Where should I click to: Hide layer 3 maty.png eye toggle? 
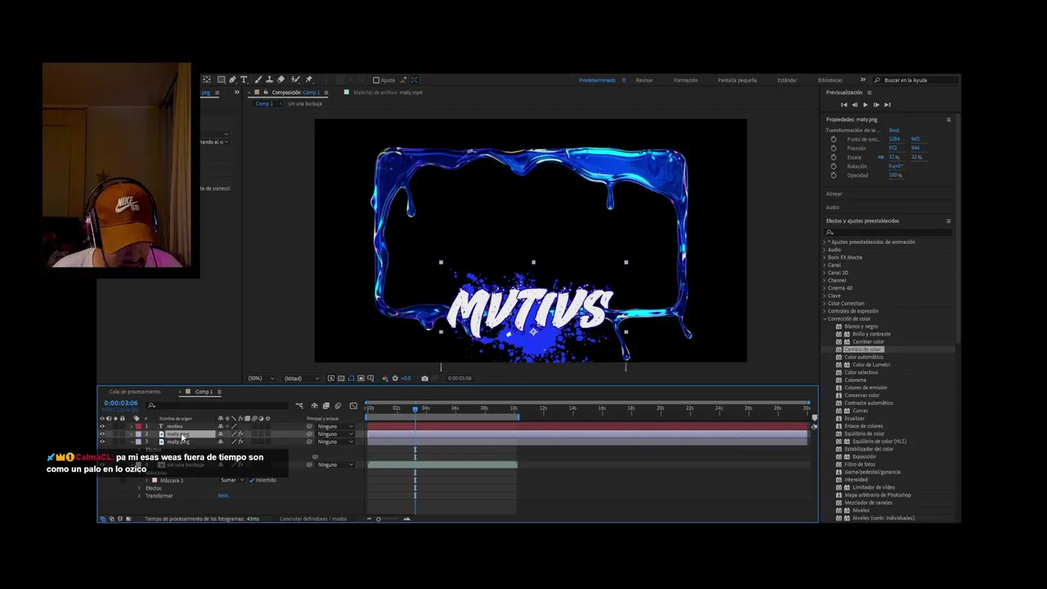[102, 442]
